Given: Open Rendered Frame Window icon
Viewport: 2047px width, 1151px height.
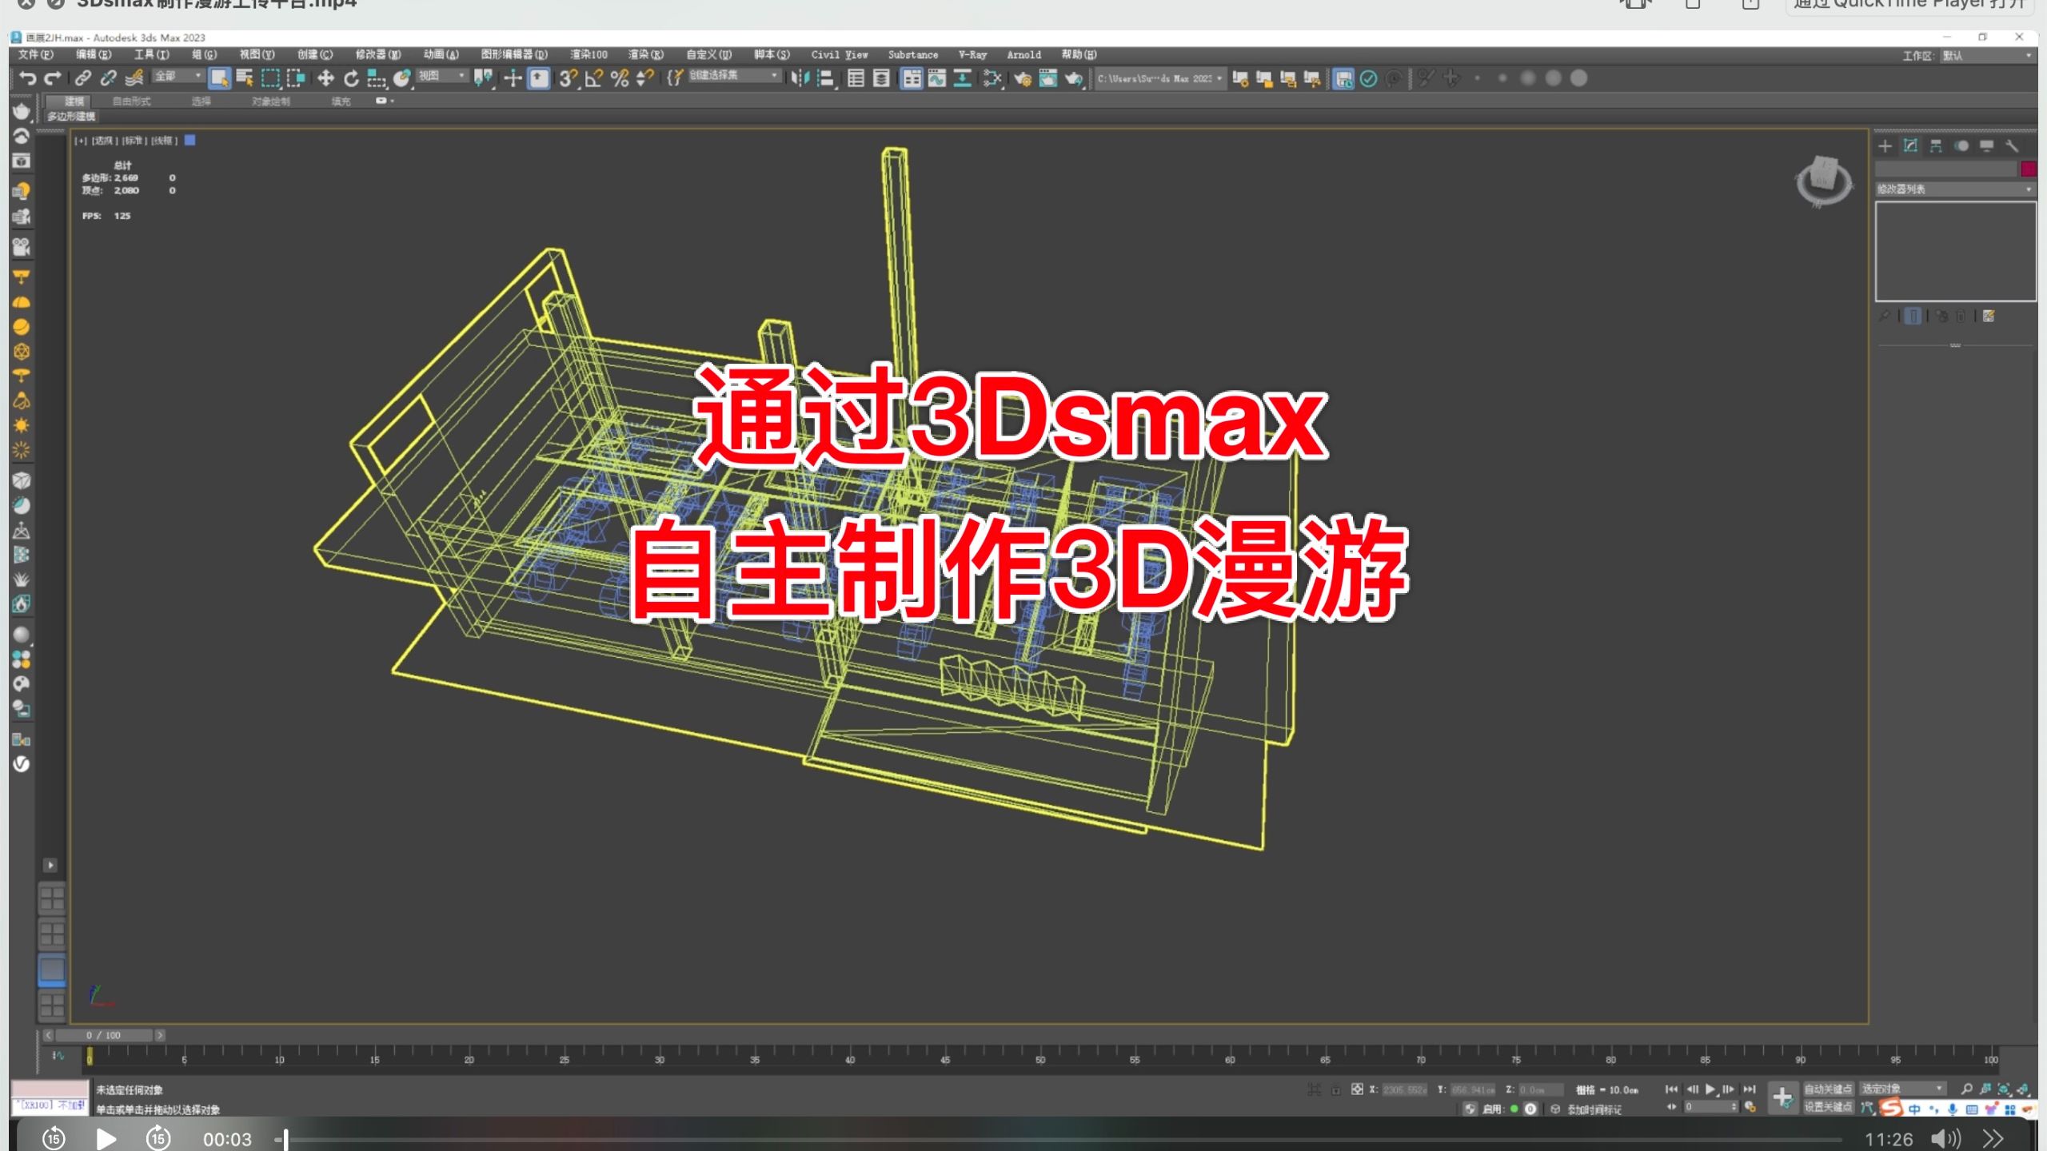Looking at the screenshot, I should pyautogui.click(x=1047, y=78).
